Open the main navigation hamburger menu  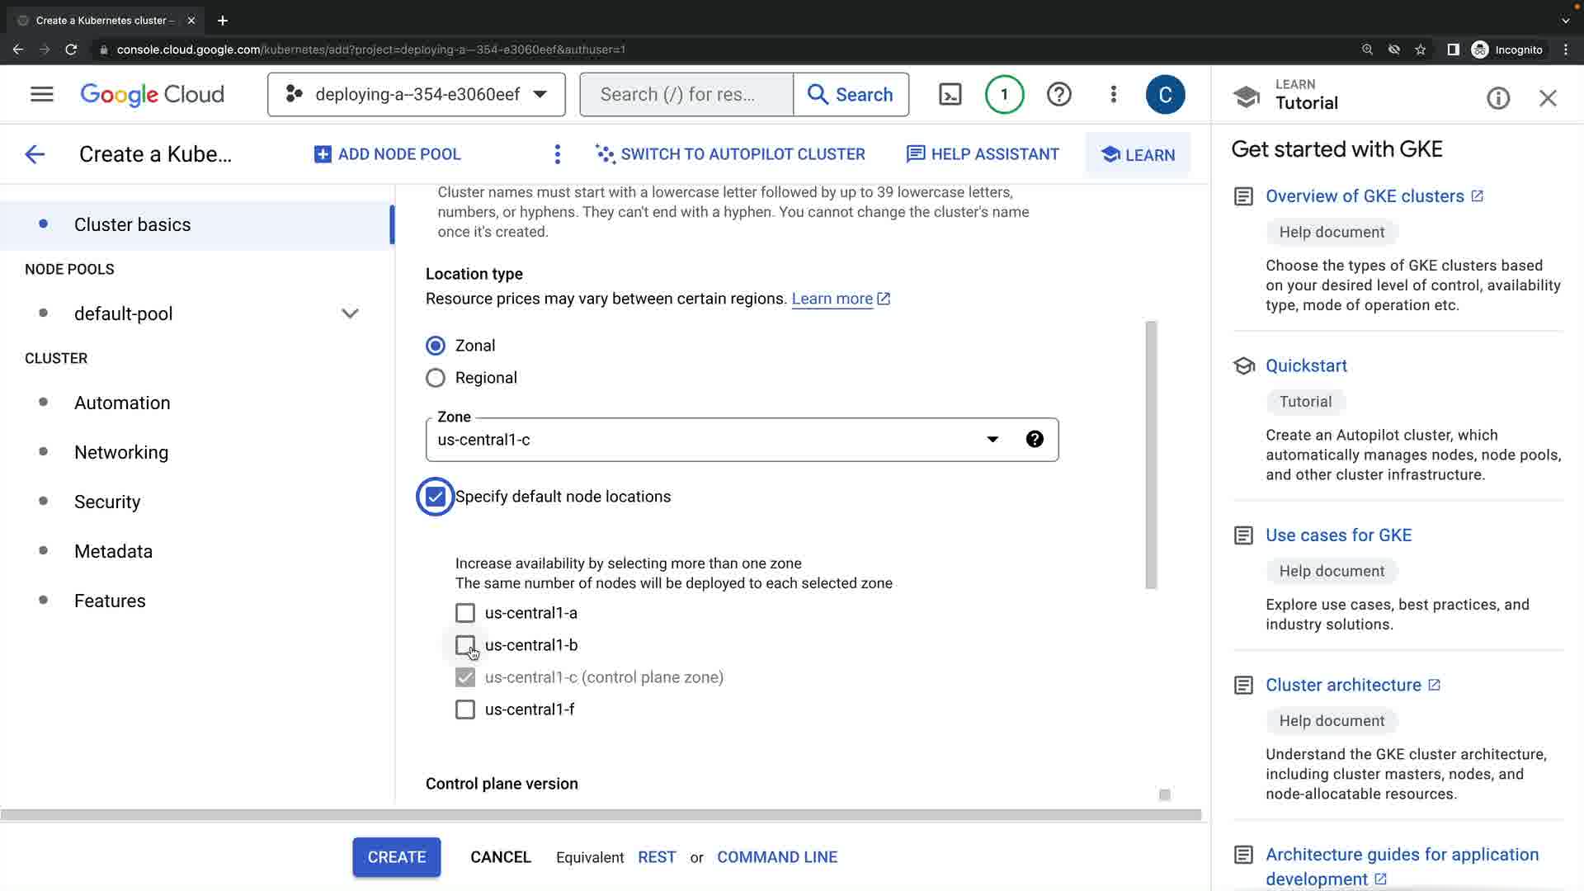pyautogui.click(x=42, y=95)
